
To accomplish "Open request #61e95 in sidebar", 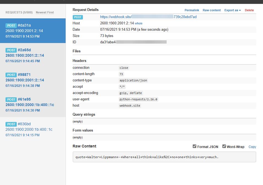I will 33,105.
